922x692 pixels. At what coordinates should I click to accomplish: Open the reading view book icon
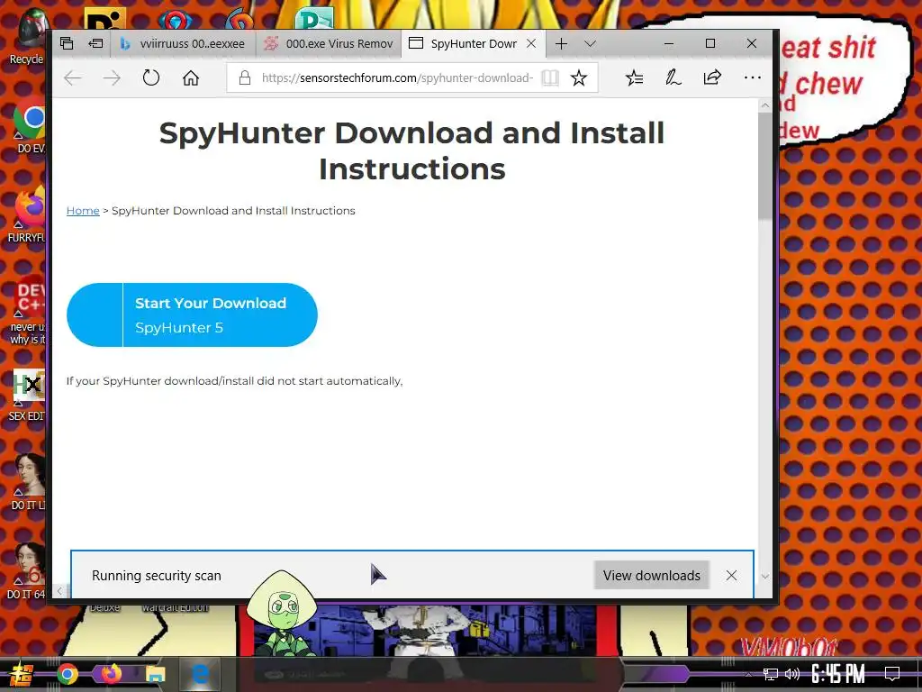[x=550, y=77]
